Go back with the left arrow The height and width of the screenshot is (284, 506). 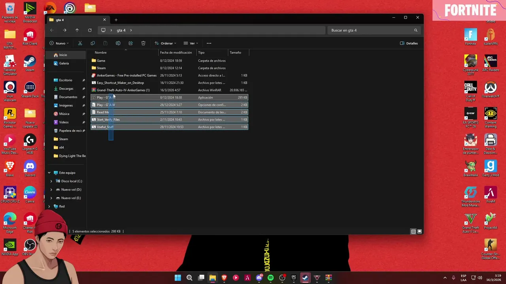52,30
